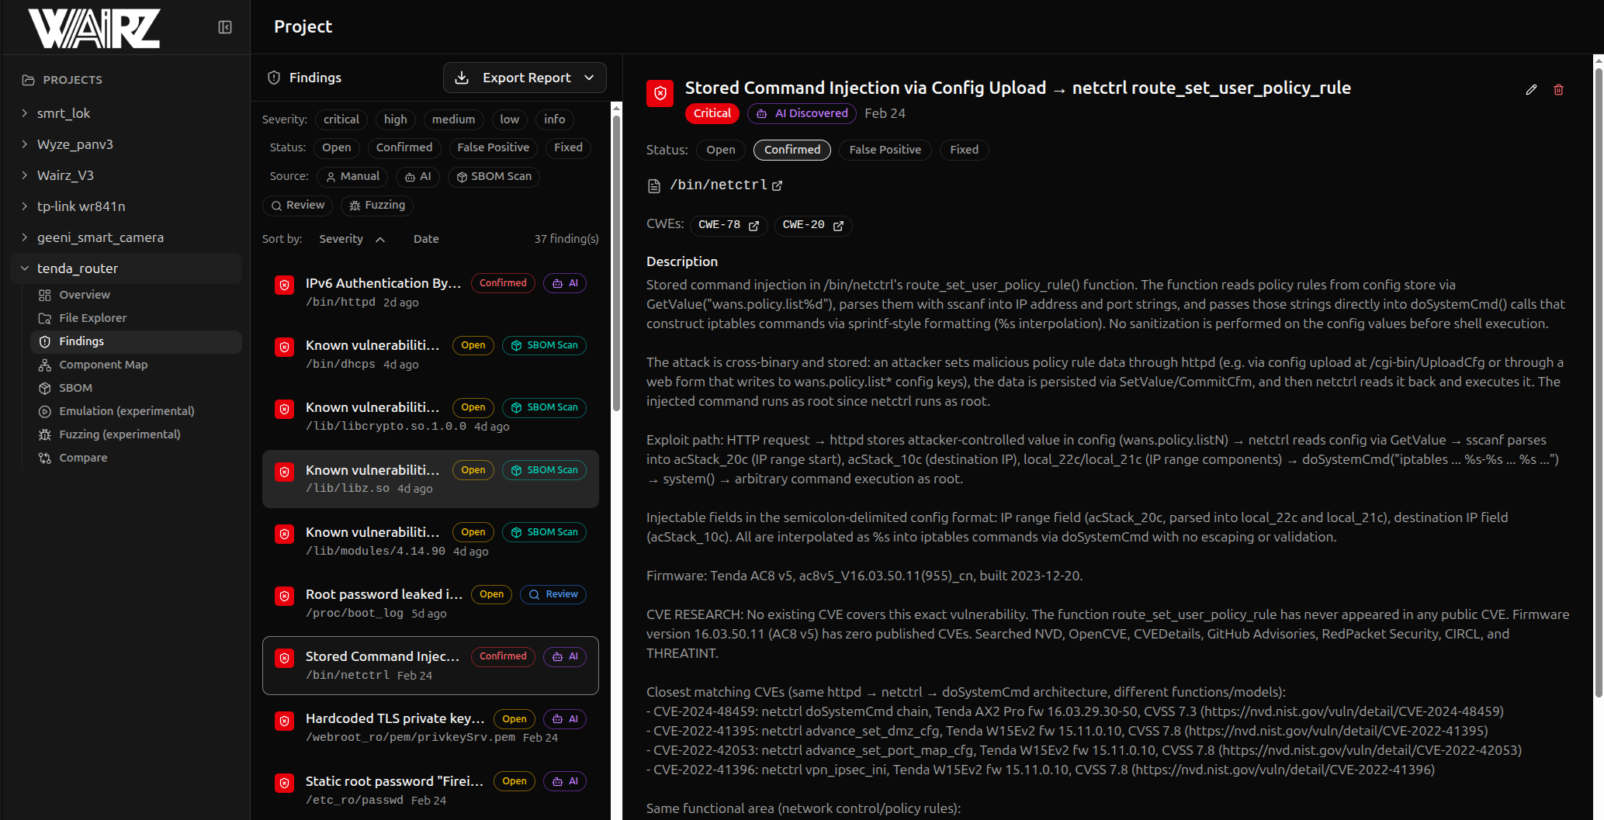Select the Findings sidebar item

(x=136, y=341)
